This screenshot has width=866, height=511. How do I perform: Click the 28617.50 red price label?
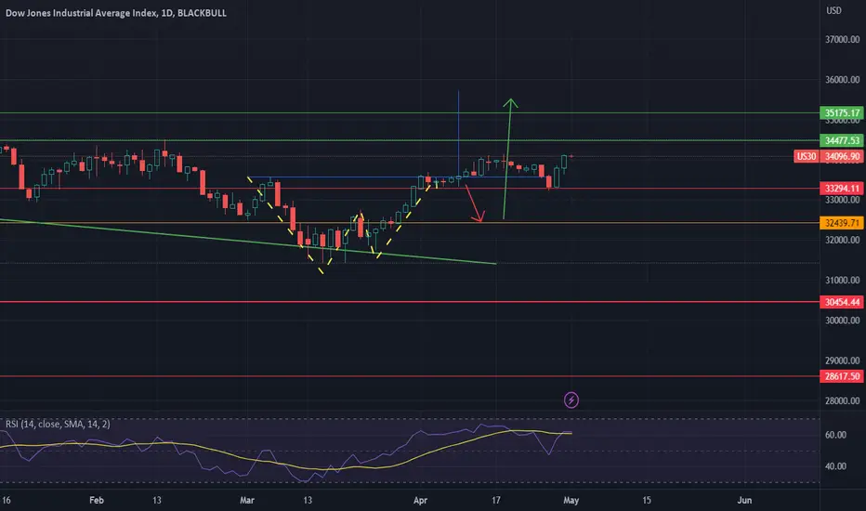pos(842,376)
